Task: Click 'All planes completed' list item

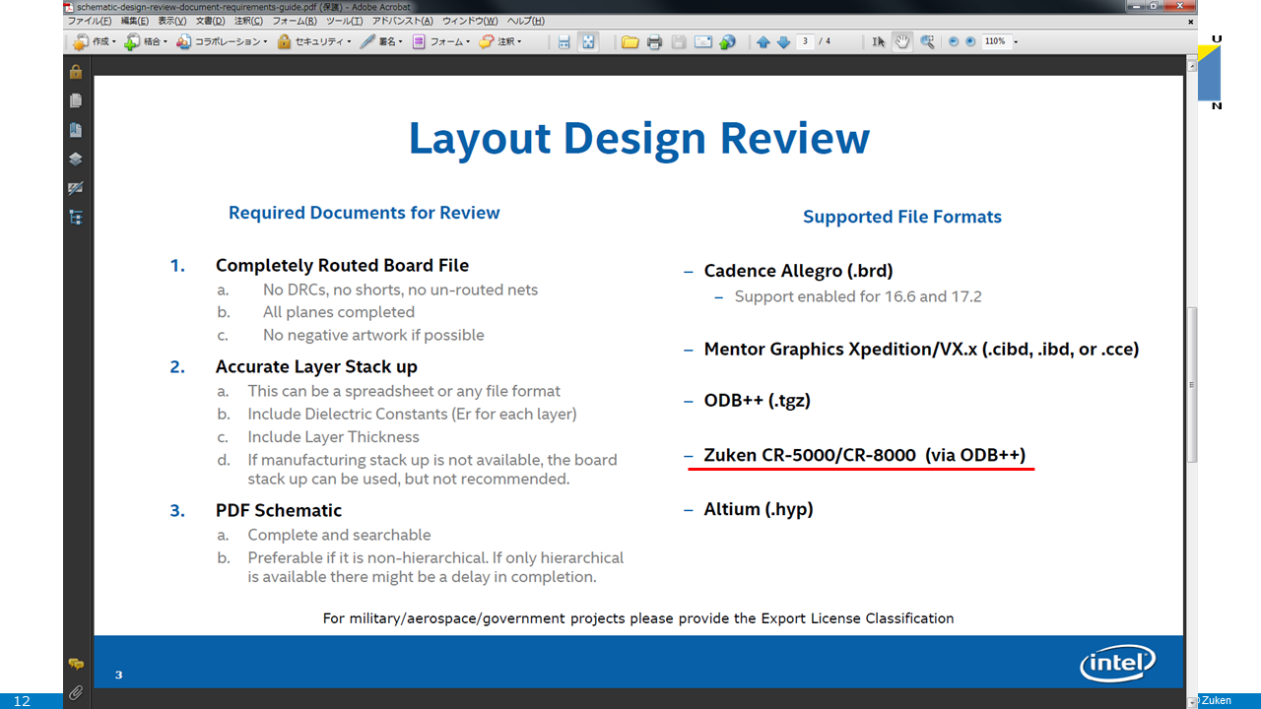Action: 339,312
